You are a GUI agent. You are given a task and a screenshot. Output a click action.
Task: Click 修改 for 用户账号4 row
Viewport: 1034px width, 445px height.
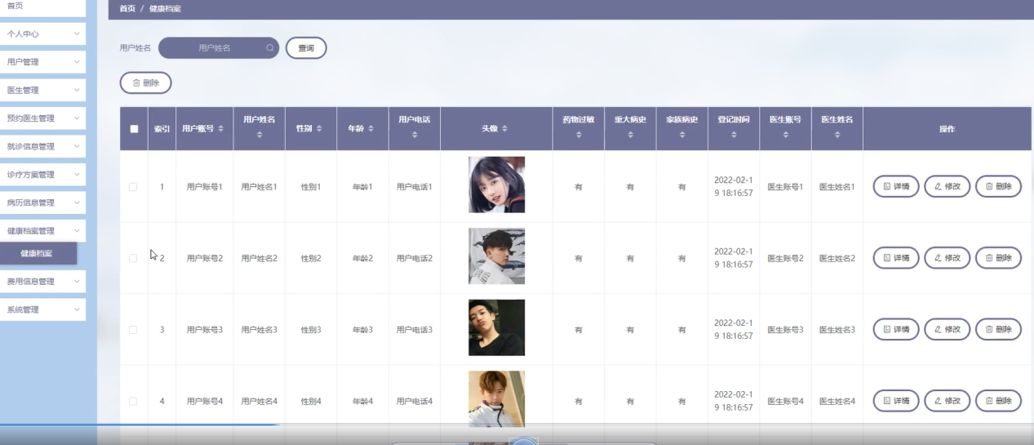click(947, 401)
